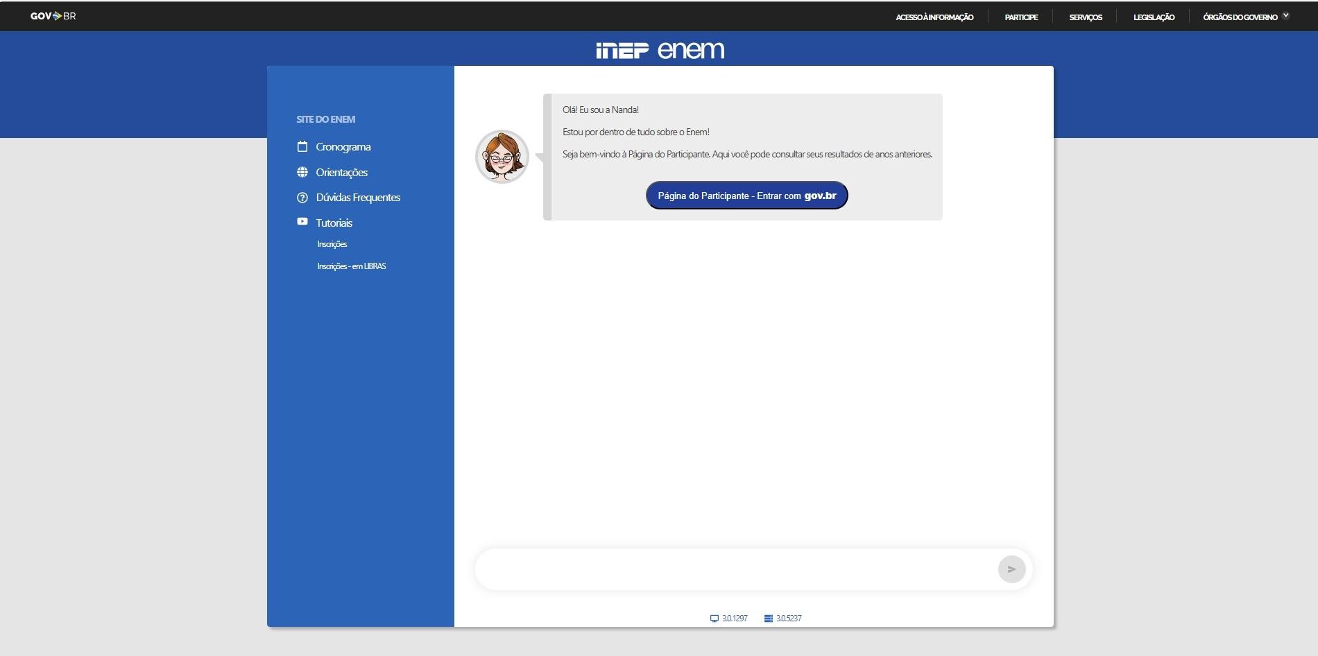Open Acesso à Informação menu
The height and width of the screenshot is (656, 1318).
(x=934, y=17)
